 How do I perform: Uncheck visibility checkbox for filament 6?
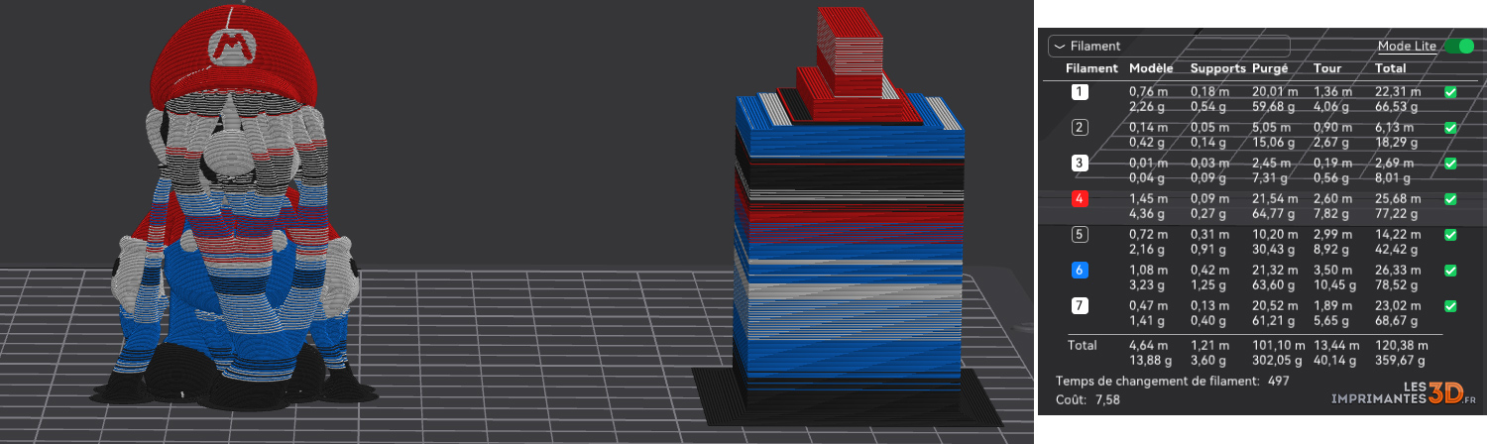point(1450,270)
